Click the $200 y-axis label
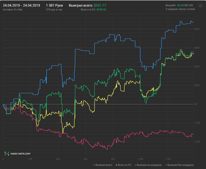The height and width of the screenshot is (169, 206). point(197,85)
